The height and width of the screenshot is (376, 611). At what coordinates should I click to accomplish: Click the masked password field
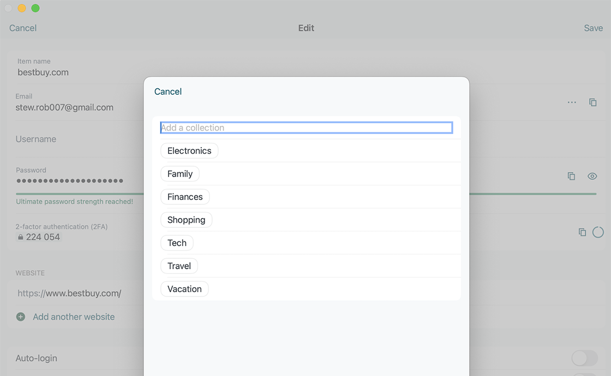(70, 180)
